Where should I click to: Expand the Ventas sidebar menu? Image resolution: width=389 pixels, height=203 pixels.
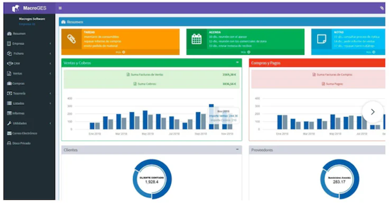29,73
